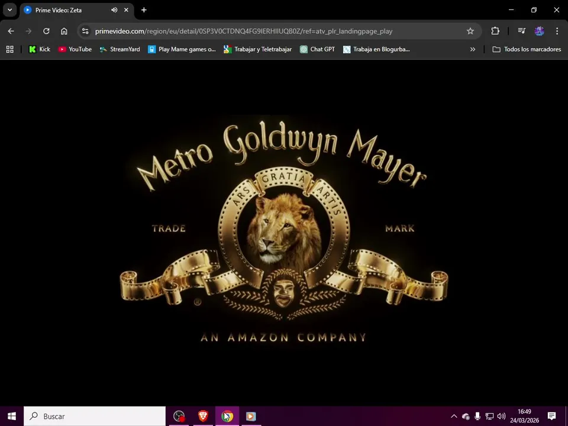Open the network tray icon

489,416
